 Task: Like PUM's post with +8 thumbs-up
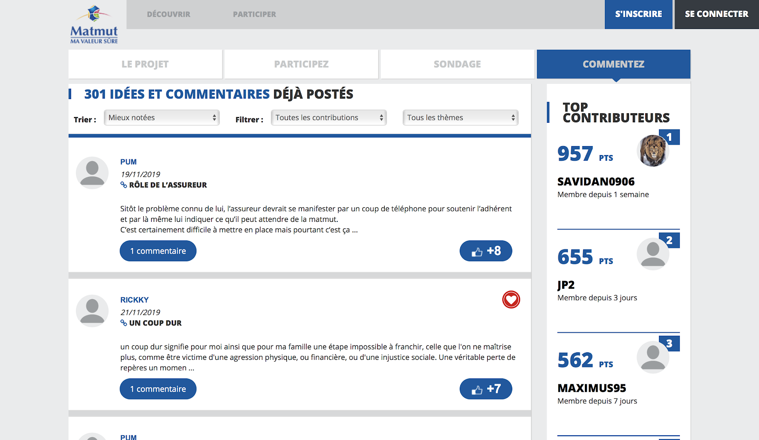(485, 251)
